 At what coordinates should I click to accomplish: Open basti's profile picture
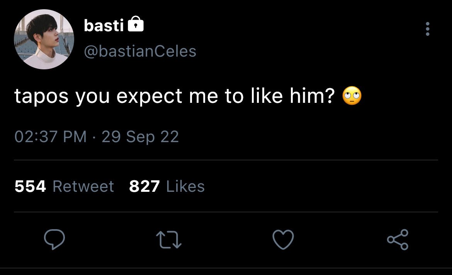(x=44, y=39)
